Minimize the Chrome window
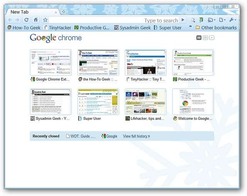 tap(218, 7)
